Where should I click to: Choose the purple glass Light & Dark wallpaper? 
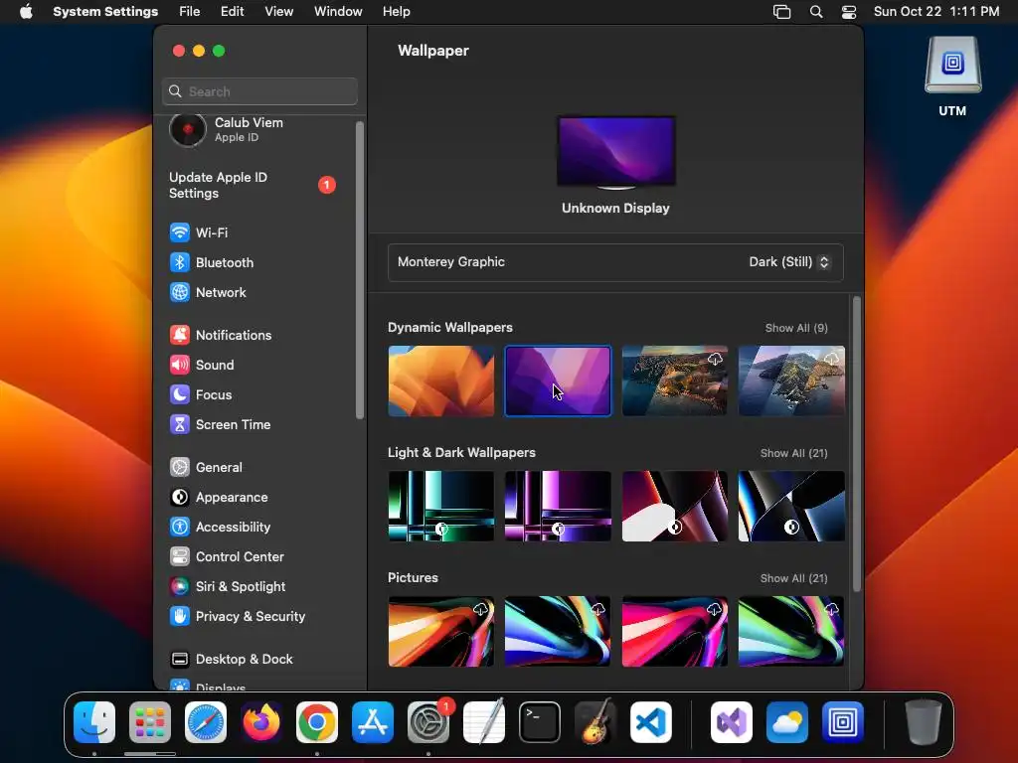(x=558, y=506)
